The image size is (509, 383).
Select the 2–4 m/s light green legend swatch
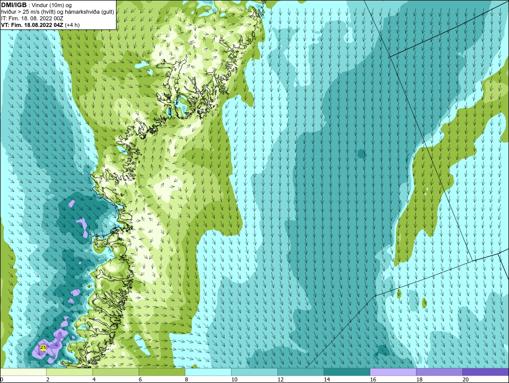tap(69, 372)
